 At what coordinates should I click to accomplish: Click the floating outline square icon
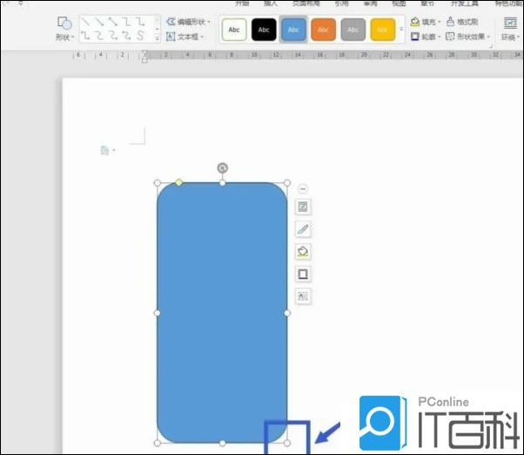tap(303, 274)
